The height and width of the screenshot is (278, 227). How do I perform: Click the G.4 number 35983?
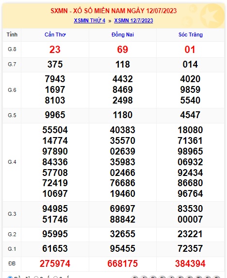point(123,162)
